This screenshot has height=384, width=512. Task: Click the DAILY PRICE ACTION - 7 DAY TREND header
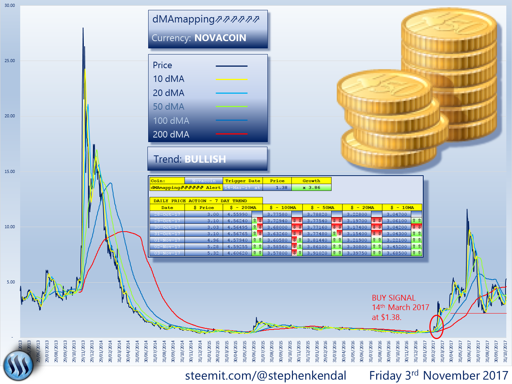click(x=206, y=201)
